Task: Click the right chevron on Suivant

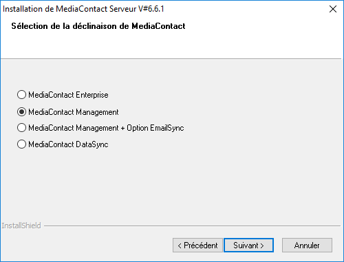Action: click(x=262, y=245)
